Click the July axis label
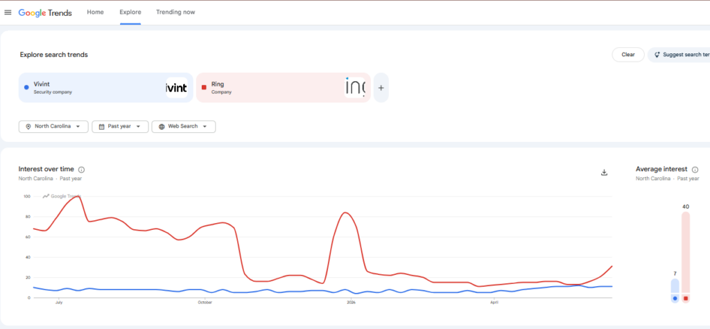The image size is (710, 329). 58,302
